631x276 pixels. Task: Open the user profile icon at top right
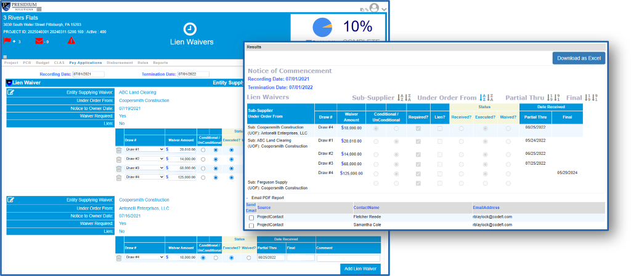[x=373, y=8]
